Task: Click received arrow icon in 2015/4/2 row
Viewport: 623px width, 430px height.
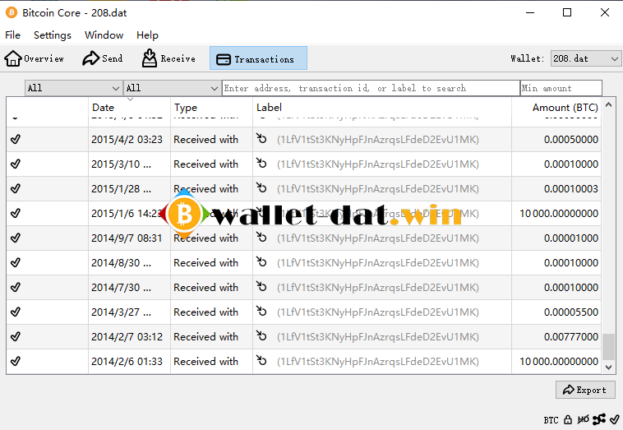Action: pyautogui.click(x=261, y=139)
